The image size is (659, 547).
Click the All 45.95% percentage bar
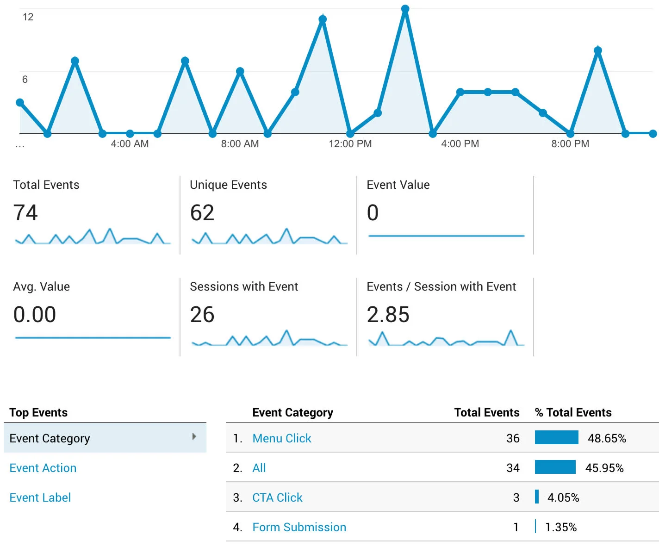click(x=555, y=467)
